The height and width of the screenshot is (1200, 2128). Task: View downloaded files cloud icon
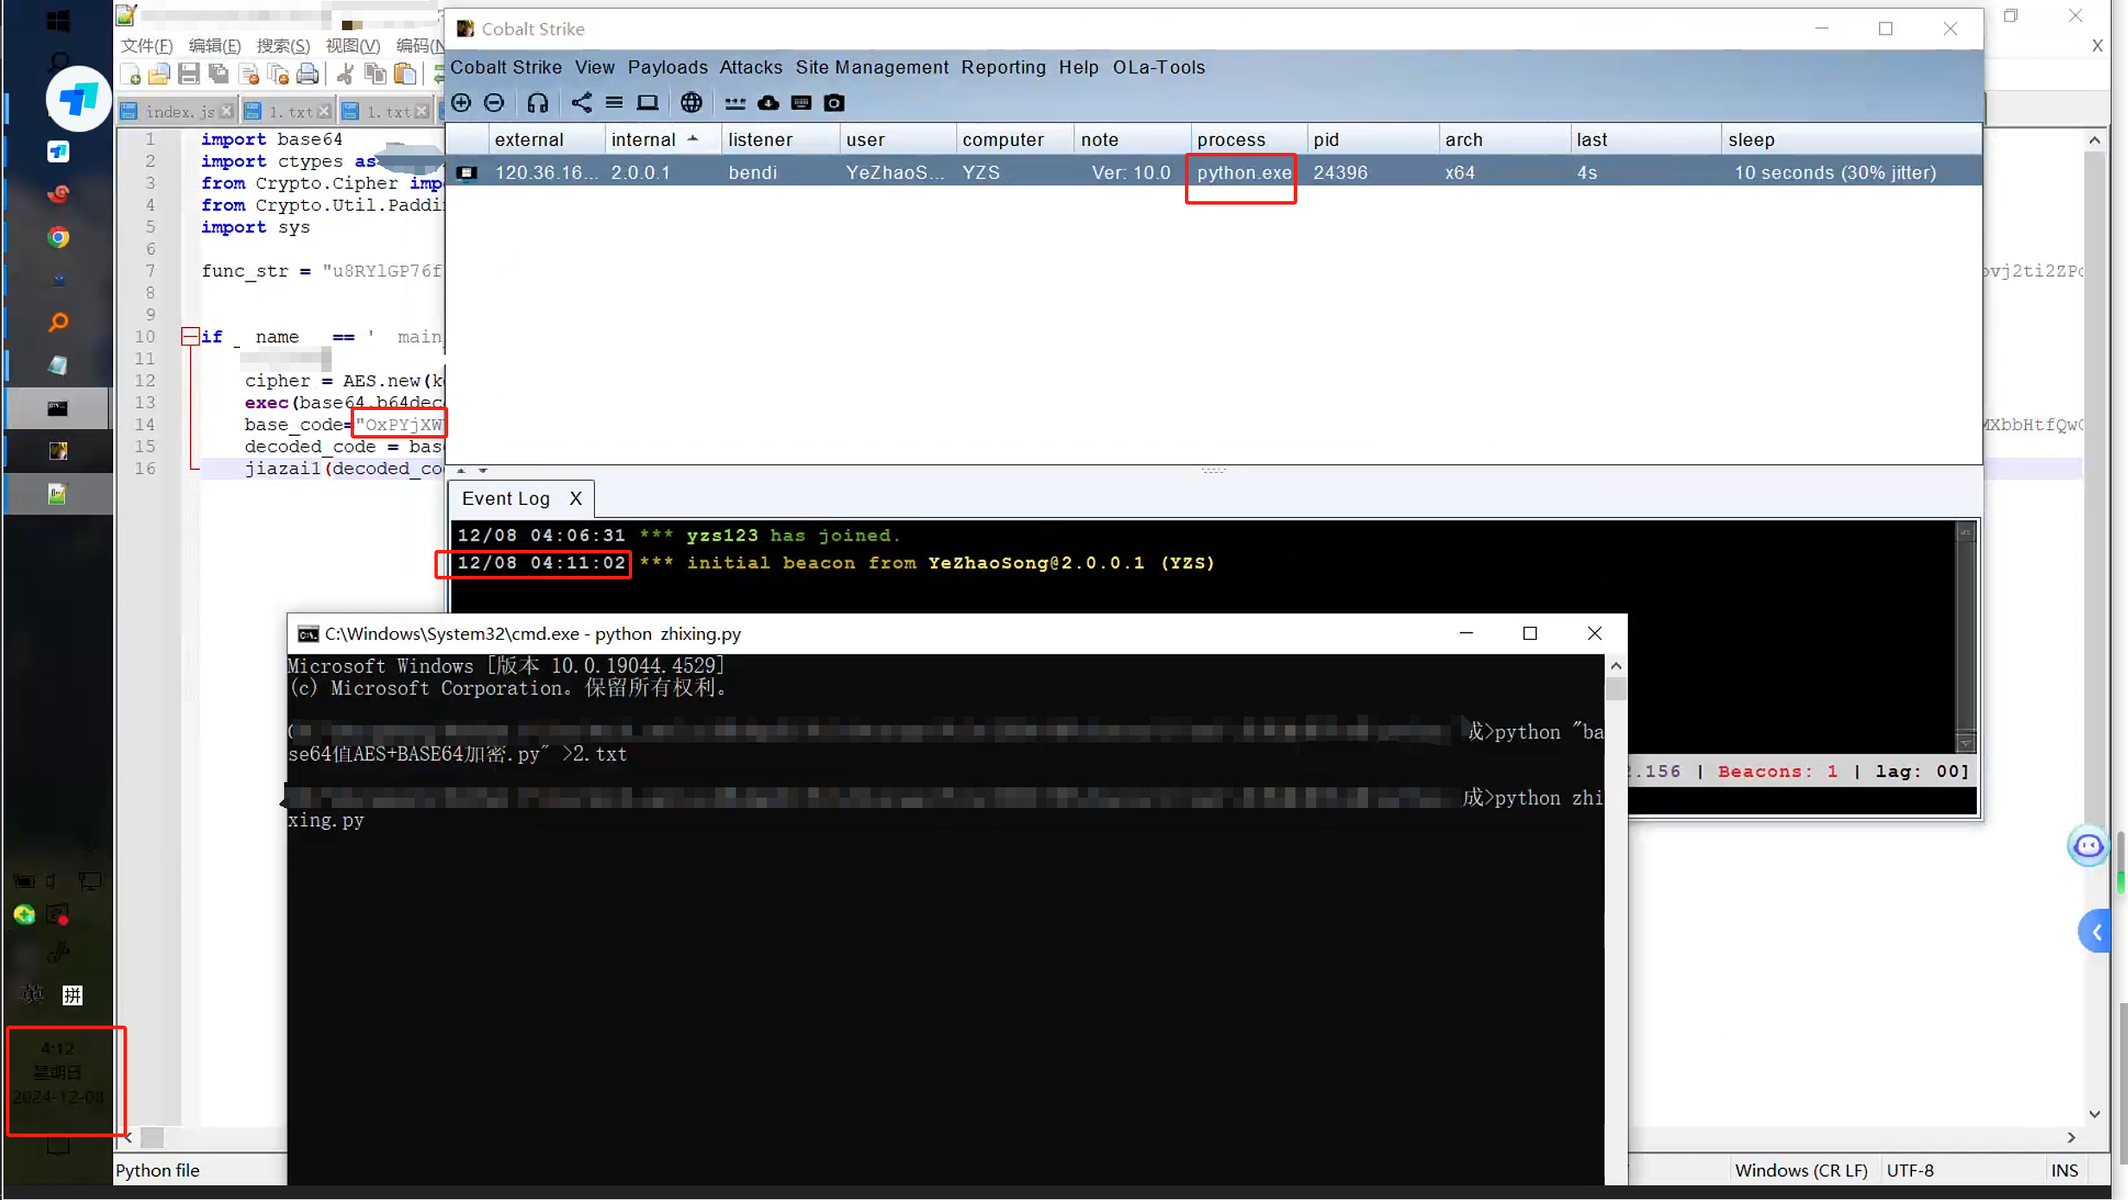point(768,103)
